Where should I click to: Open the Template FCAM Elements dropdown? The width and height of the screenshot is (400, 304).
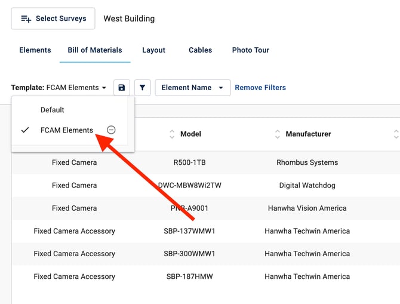tap(59, 88)
